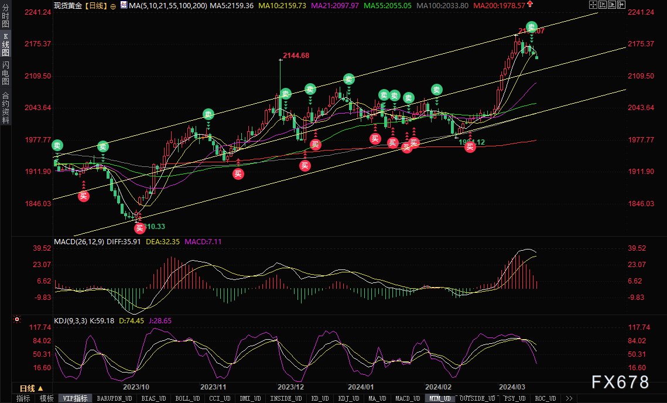Click the MA10:2159.73 value
This screenshot has width=667, height=403.
tap(282, 5)
